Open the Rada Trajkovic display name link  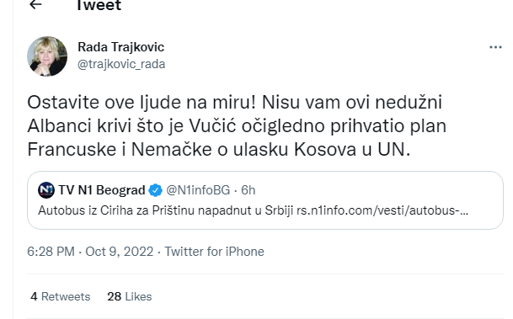[x=120, y=47]
